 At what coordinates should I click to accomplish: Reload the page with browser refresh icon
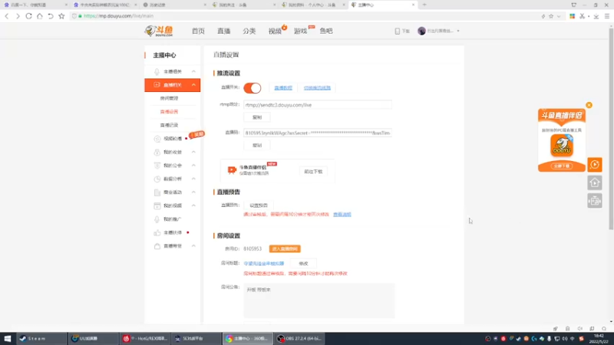(x=28, y=16)
